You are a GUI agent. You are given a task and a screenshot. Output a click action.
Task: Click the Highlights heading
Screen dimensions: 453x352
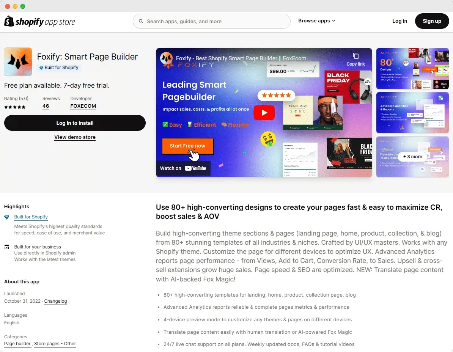[16, 206]
